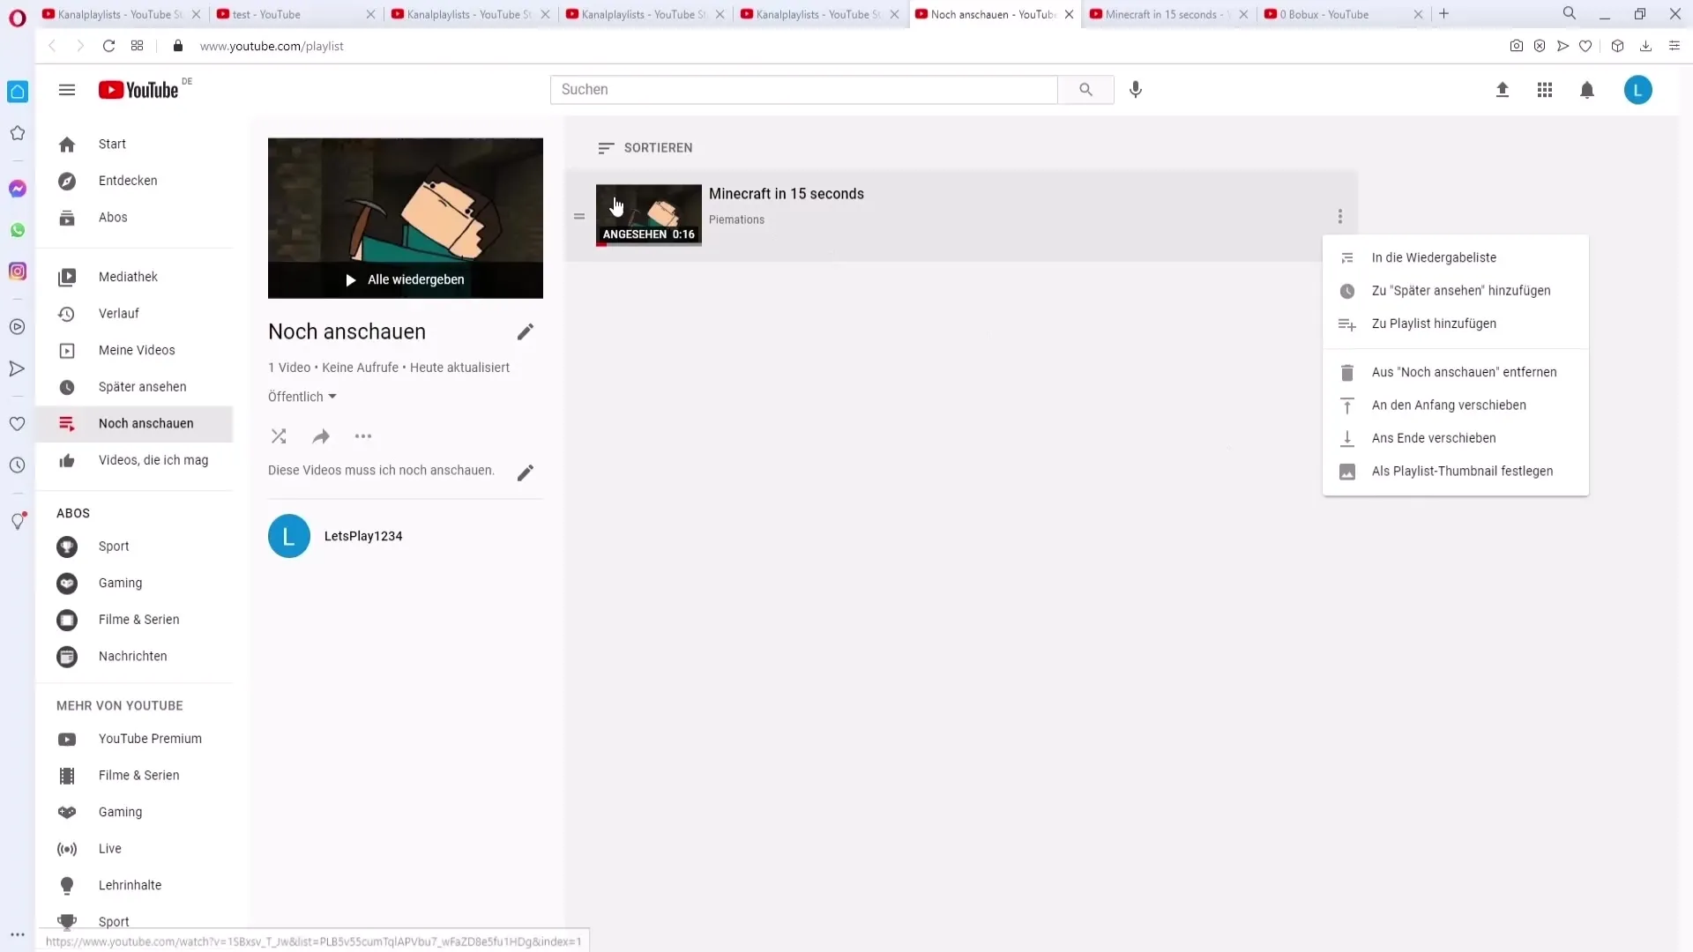The width and height of the screenshot is (1693, 952).
Task: Click the upload video icon
Action: [x=1501, y=90]
